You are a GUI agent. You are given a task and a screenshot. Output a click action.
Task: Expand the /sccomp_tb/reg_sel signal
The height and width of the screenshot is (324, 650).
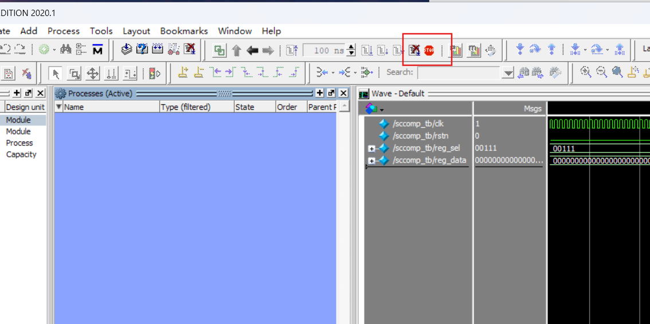pyautogui.click(x=371, y=148)
